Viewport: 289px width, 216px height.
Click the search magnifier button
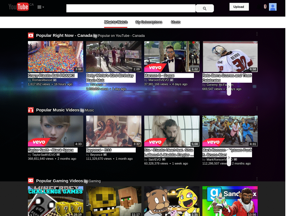click(205, 8)
